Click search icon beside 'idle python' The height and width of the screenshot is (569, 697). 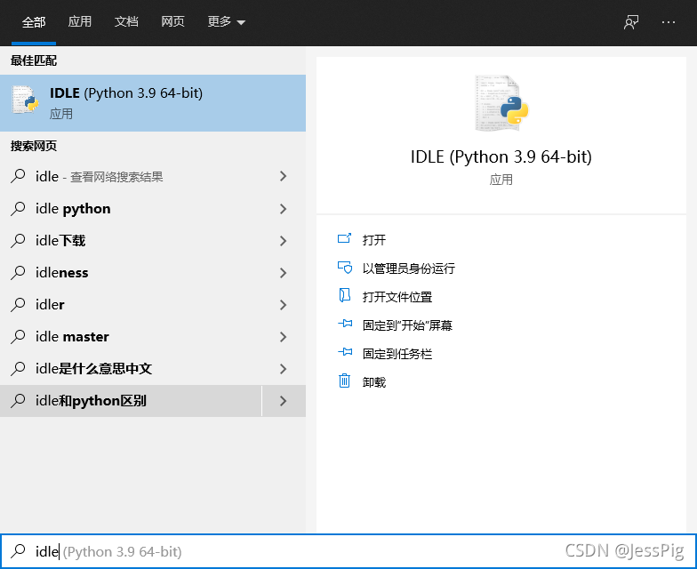pos(18,208)
